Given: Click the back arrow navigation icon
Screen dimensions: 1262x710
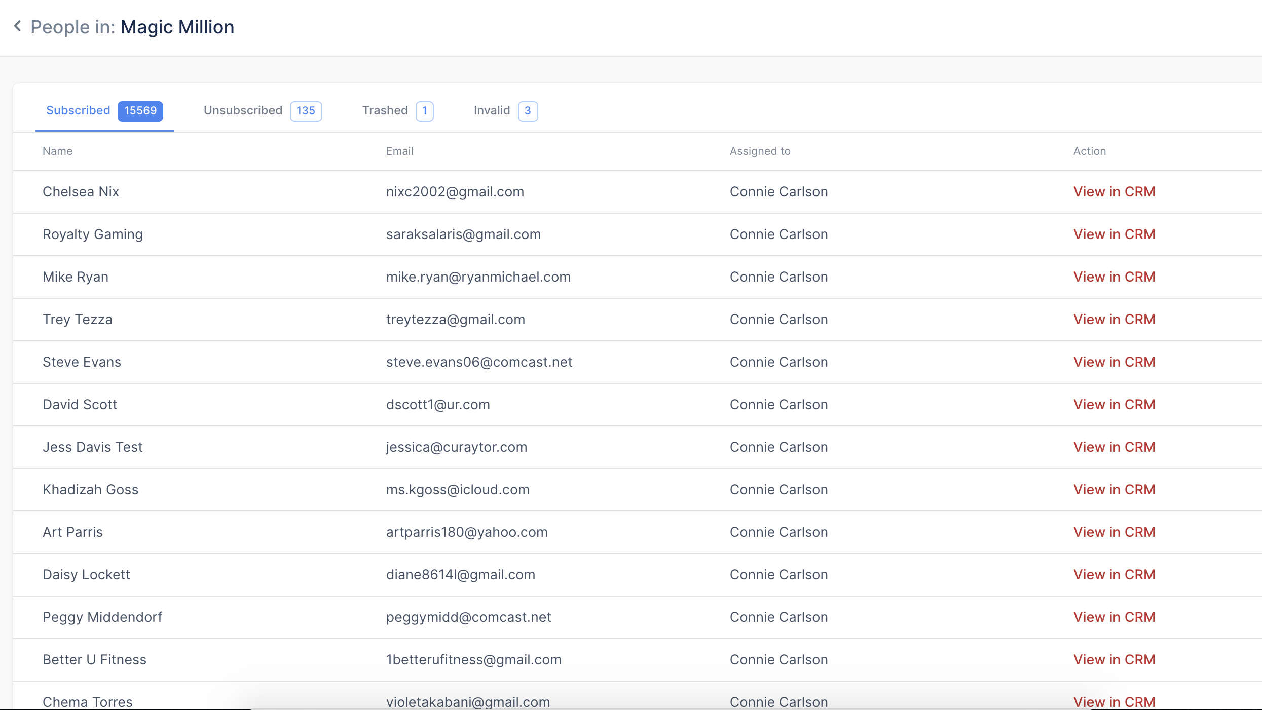Looking at the screenshot, I should [x=18, y=26].
